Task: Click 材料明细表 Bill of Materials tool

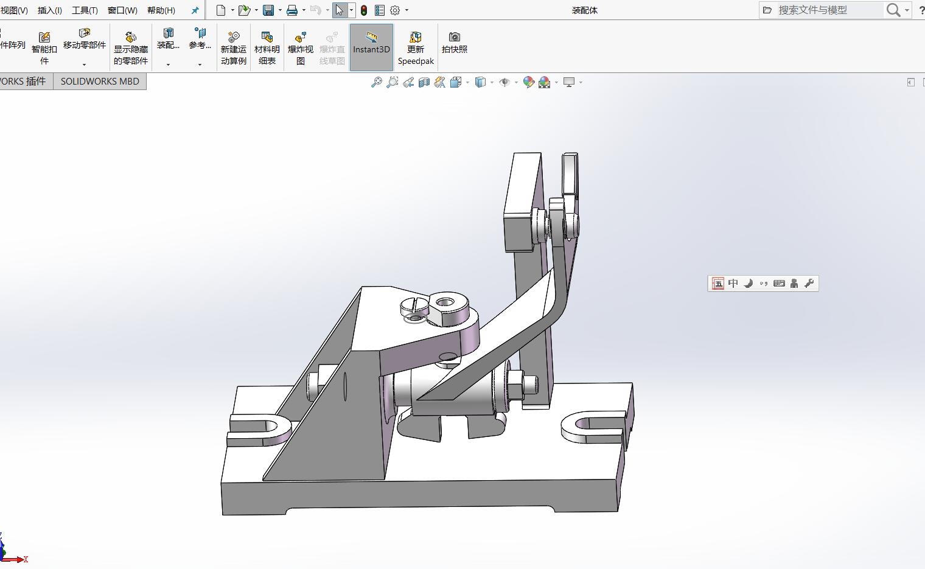Action: coord(267,48)
